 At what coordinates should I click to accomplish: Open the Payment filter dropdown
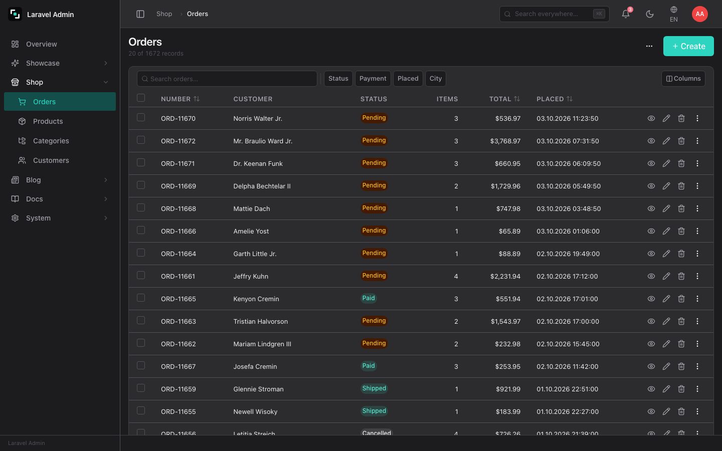373,79
